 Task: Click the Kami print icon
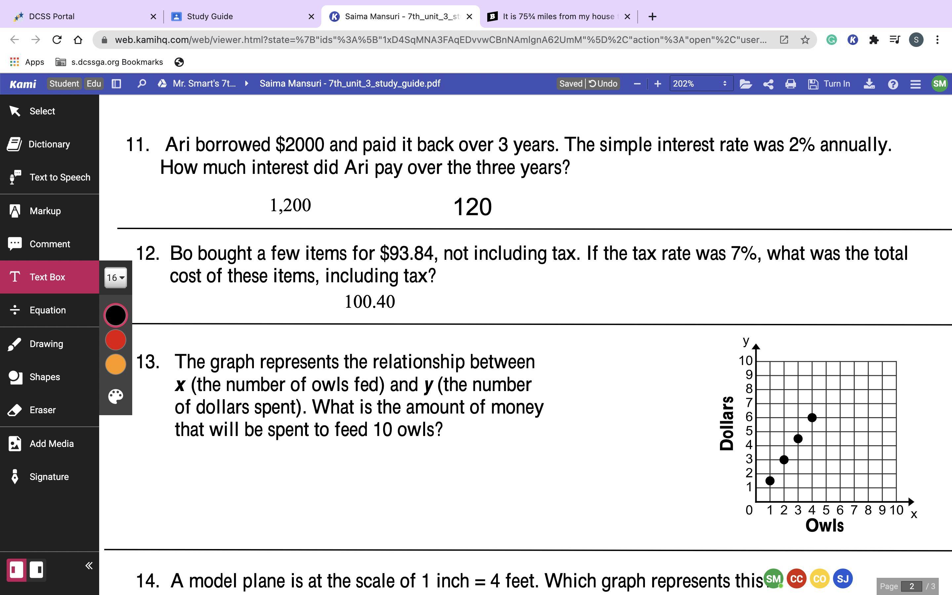pos(790,84)
